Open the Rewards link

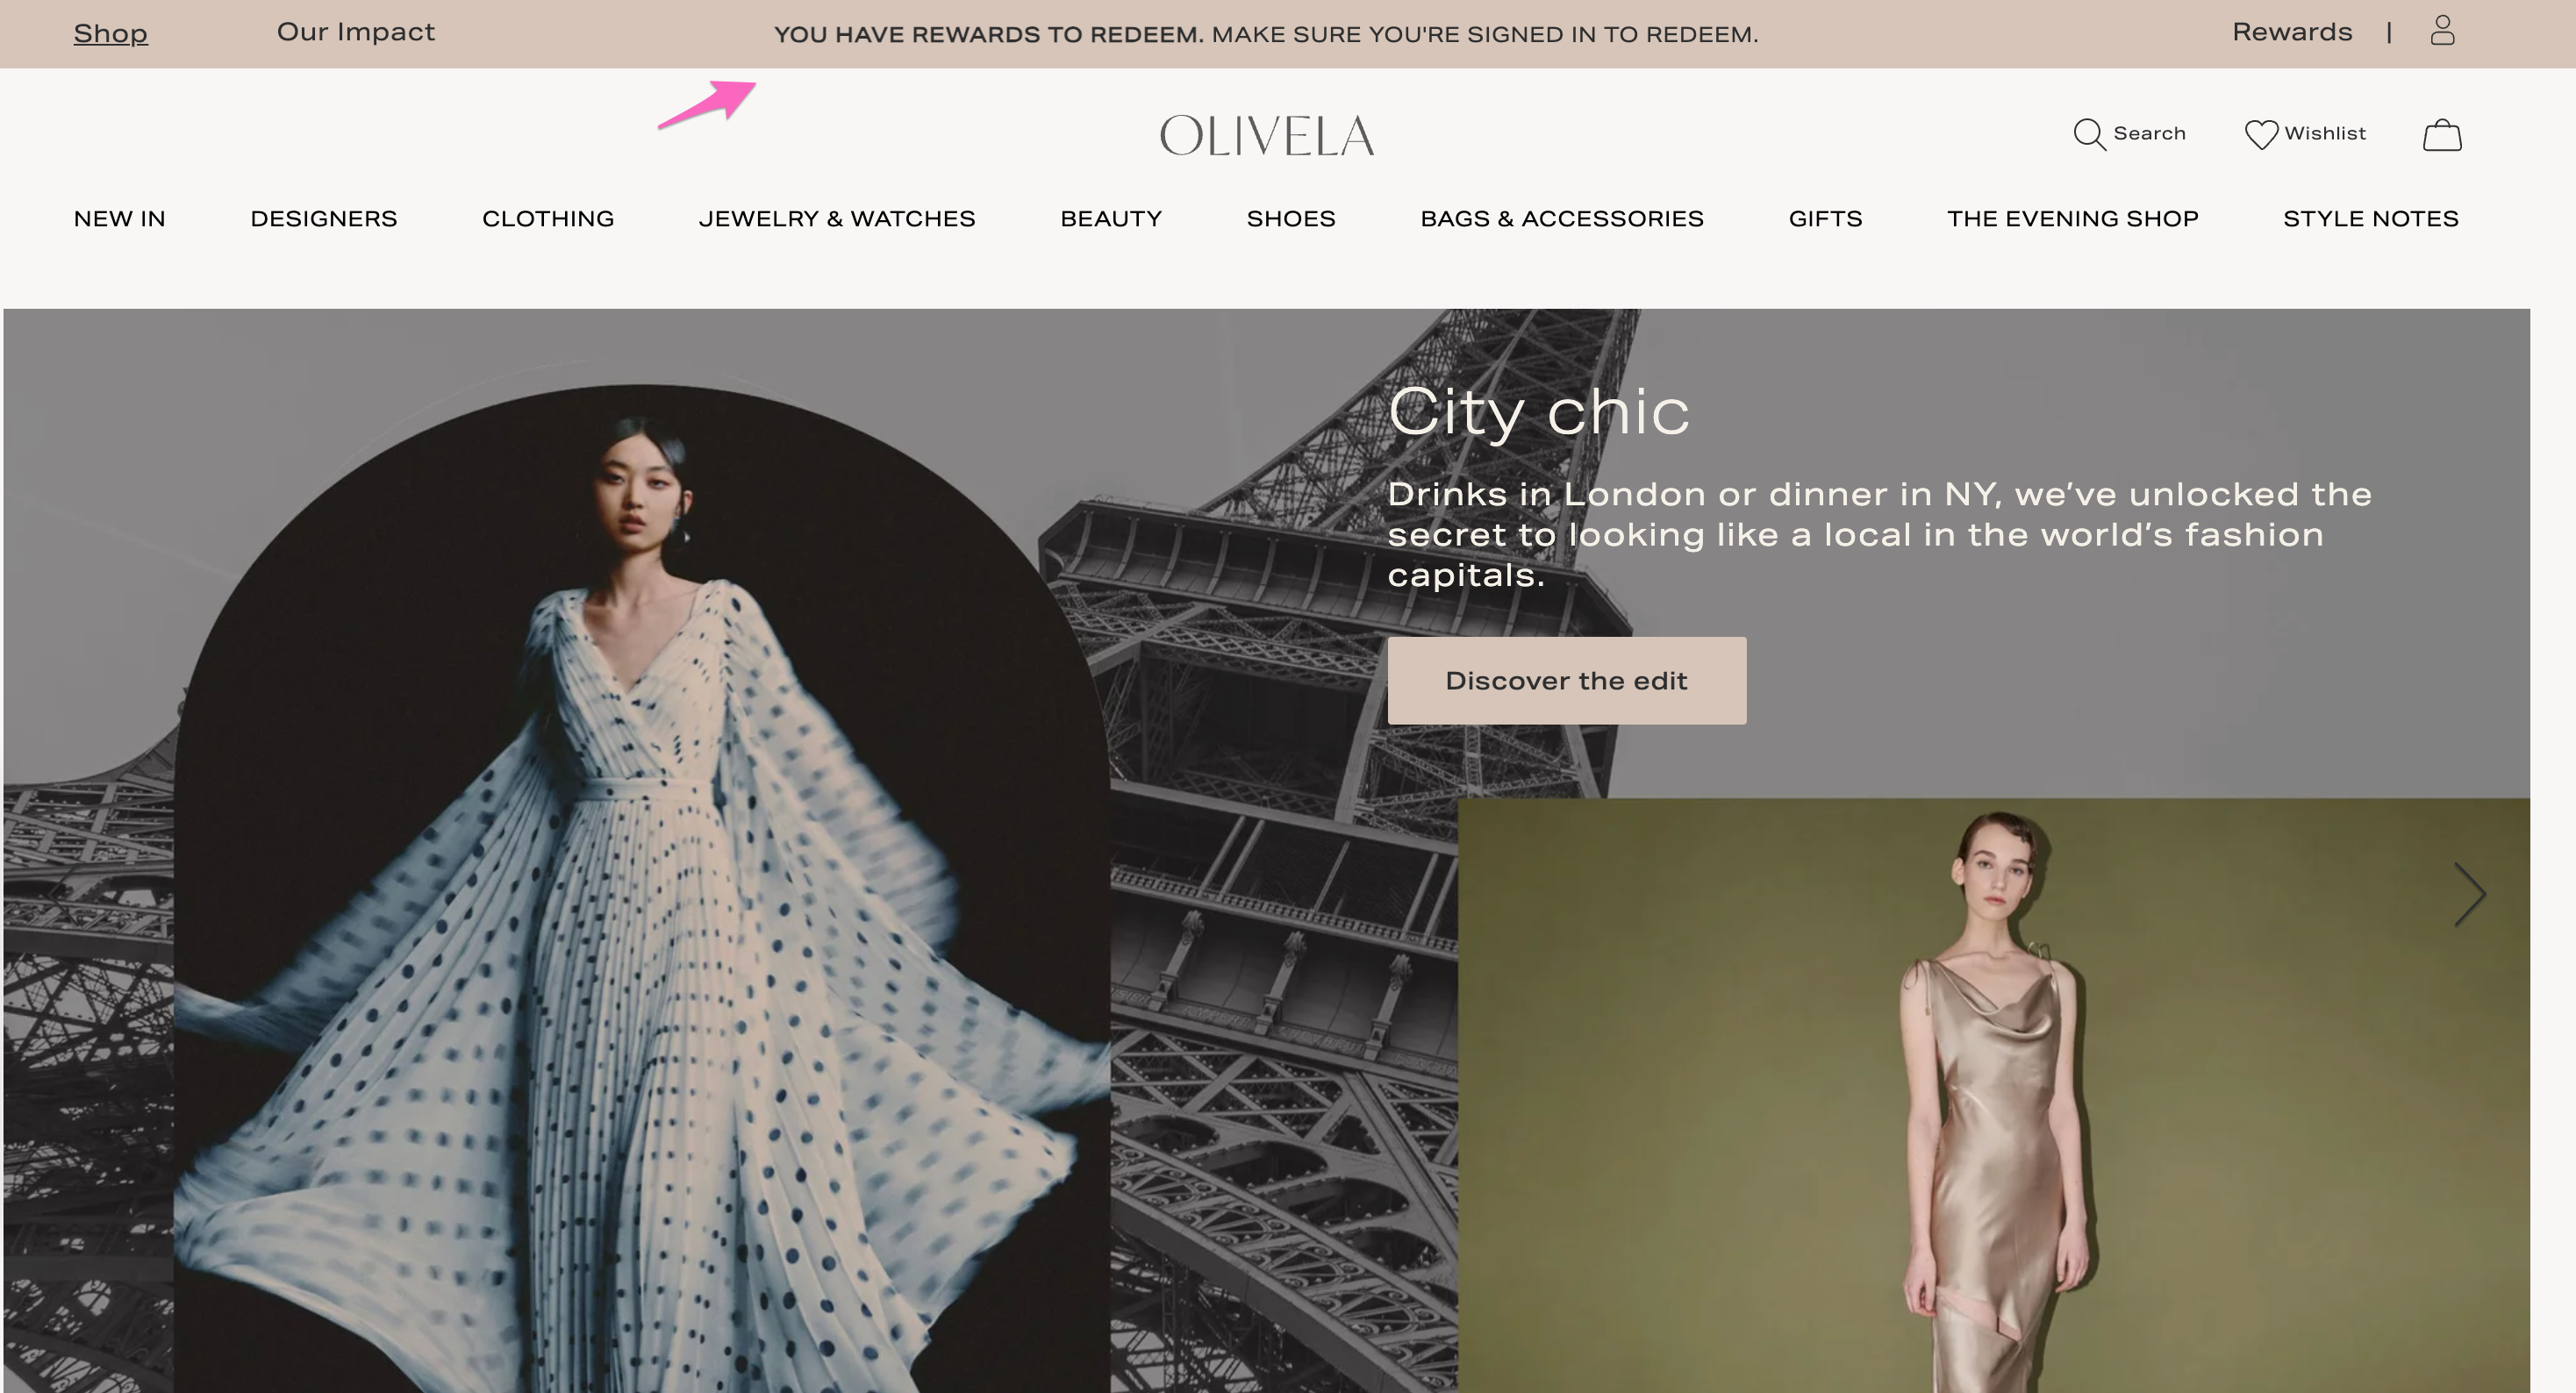click(x=2292, y=32)
